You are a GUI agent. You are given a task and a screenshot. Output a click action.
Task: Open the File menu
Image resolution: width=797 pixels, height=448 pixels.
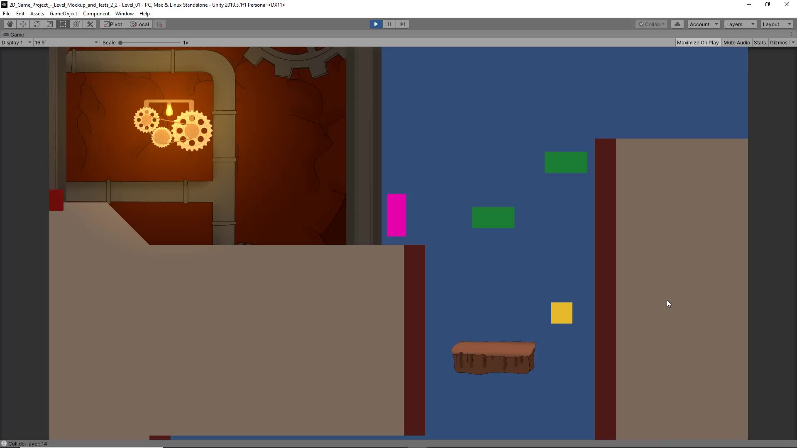coord(7,13)
